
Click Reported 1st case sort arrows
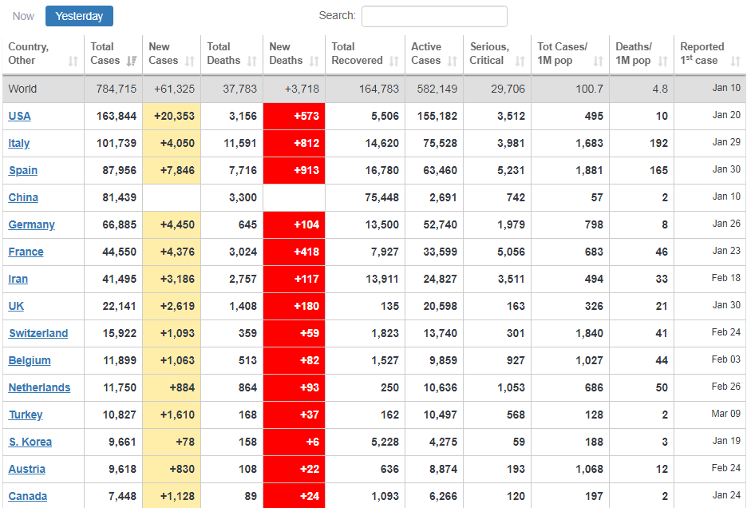pos(735,62)
